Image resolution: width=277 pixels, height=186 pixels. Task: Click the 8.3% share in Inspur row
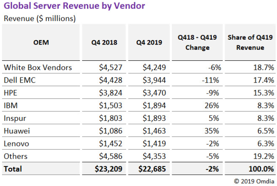[266, 118]
